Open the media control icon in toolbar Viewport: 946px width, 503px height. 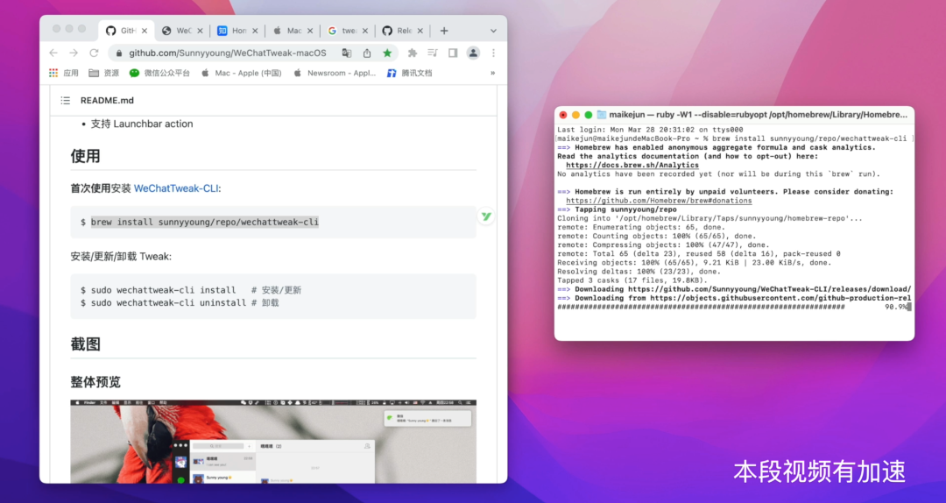click(433, 53)
